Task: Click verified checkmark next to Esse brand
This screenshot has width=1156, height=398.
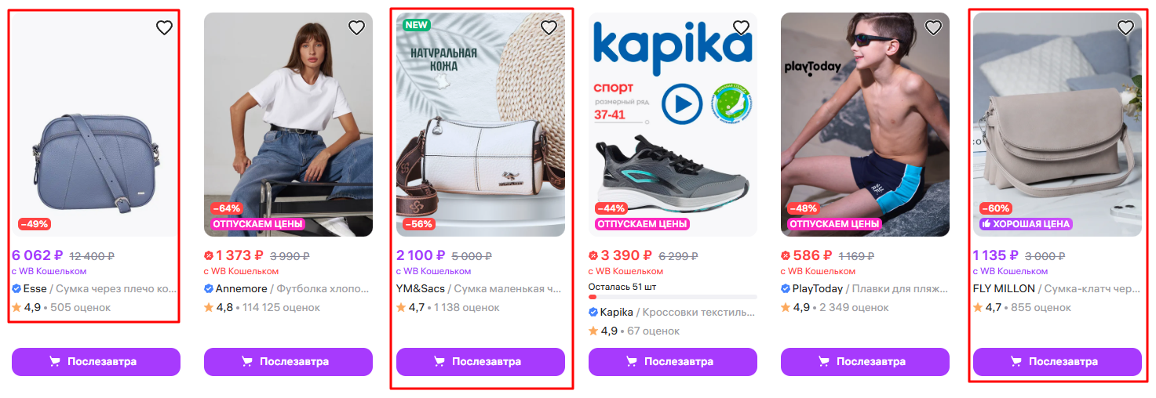Action: 16,288
